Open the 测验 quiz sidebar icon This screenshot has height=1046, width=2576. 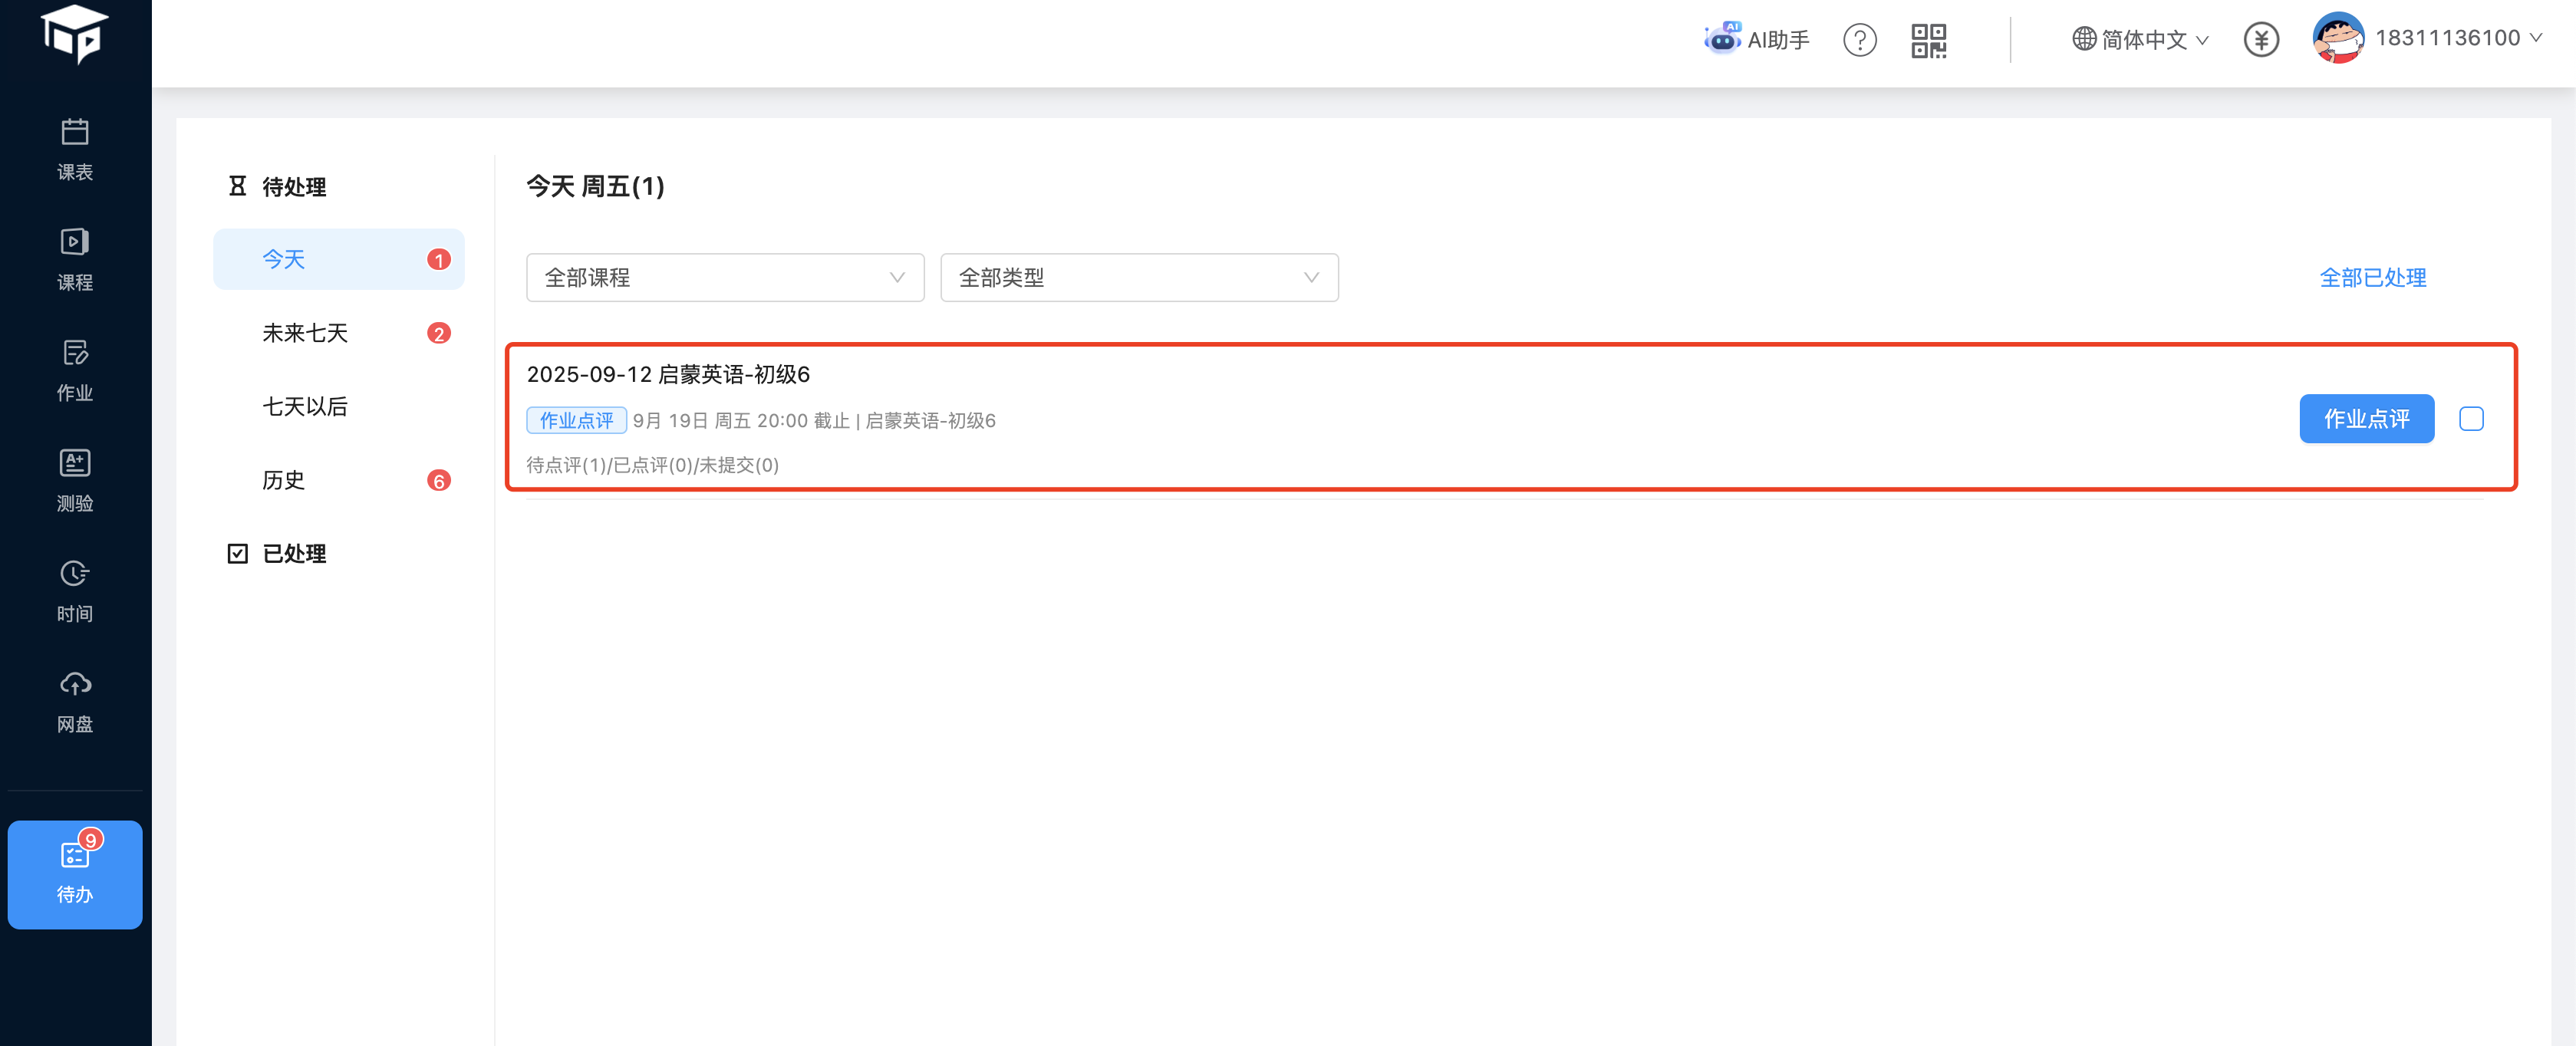tap(75, 480)
